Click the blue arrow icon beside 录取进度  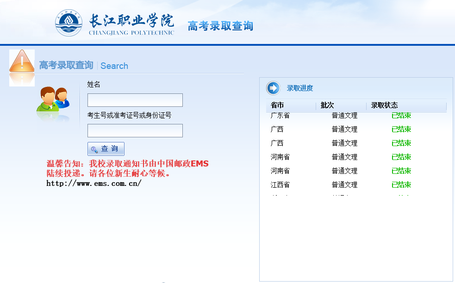click(273, 88)
